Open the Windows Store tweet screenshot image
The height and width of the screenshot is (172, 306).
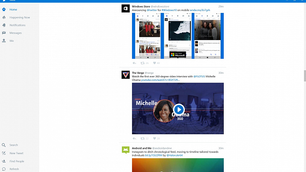click(x=178, y=36)
